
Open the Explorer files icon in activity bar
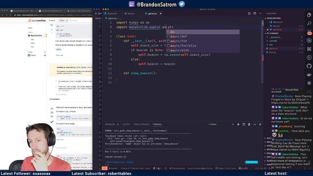(x=309, y=15)
